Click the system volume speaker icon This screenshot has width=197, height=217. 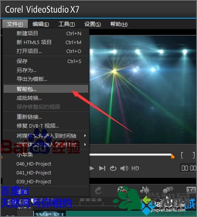point(124,169)
